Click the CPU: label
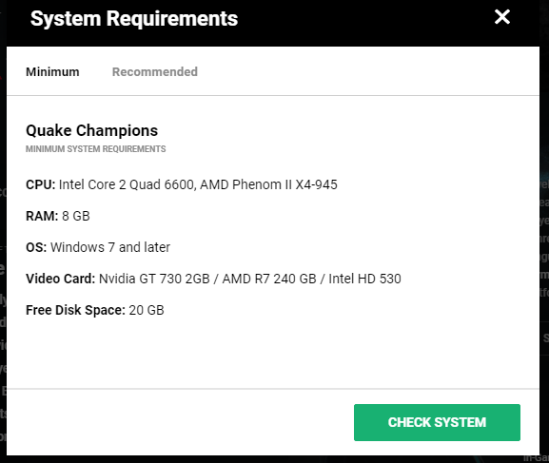Screen dimensions: 549x463 [x=41, y=184]
